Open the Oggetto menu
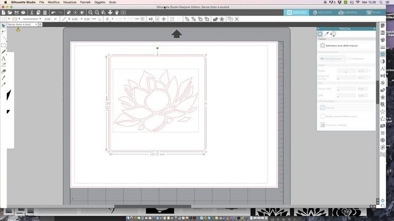This screenshot has width=394, height=221. [x=100, y=2]
